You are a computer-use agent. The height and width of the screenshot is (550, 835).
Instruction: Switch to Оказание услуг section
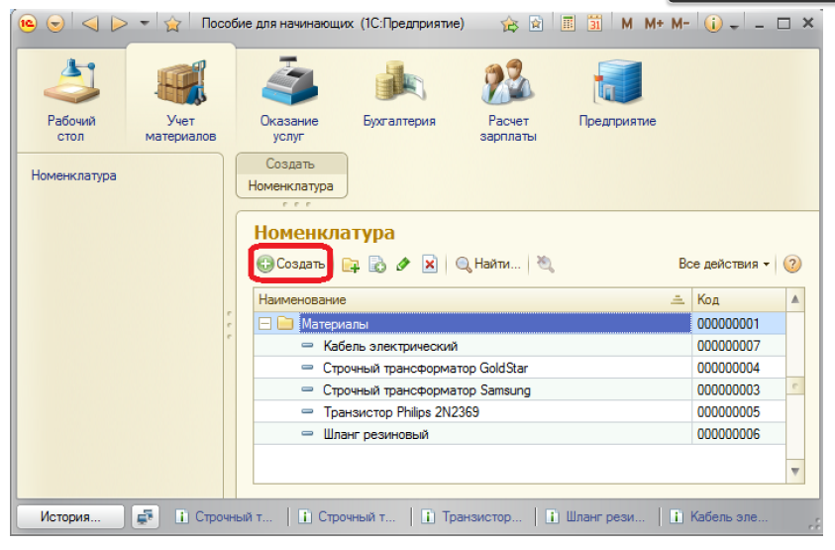click(x=289, y=100)
